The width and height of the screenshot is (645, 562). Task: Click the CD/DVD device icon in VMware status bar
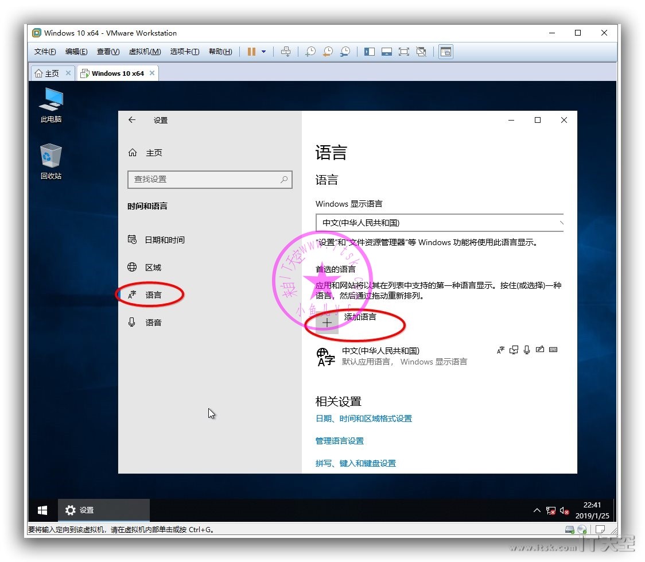pos(582,530)
